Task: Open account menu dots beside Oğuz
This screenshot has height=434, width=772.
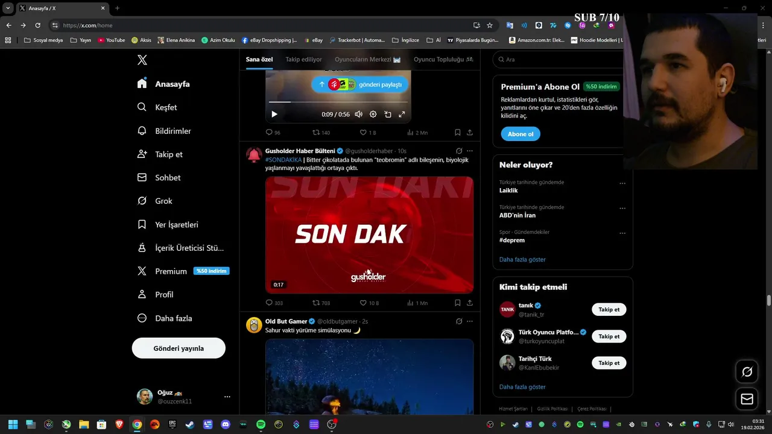Action: 227,397
